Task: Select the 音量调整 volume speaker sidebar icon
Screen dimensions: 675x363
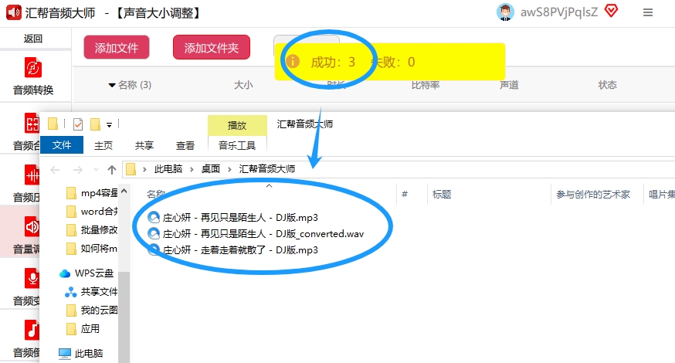Action: (x=32, y=227)
